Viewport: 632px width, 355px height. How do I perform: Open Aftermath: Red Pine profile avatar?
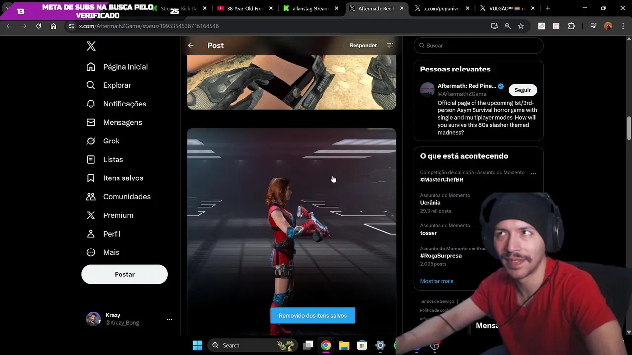[428, 90]
